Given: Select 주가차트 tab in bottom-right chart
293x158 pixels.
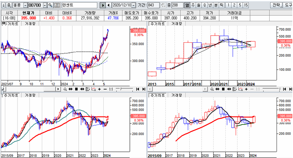Looking at the screenshot, I should click(157, 95).
